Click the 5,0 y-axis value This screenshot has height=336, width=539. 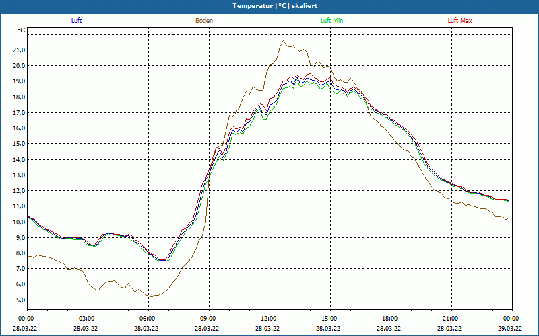21,300
